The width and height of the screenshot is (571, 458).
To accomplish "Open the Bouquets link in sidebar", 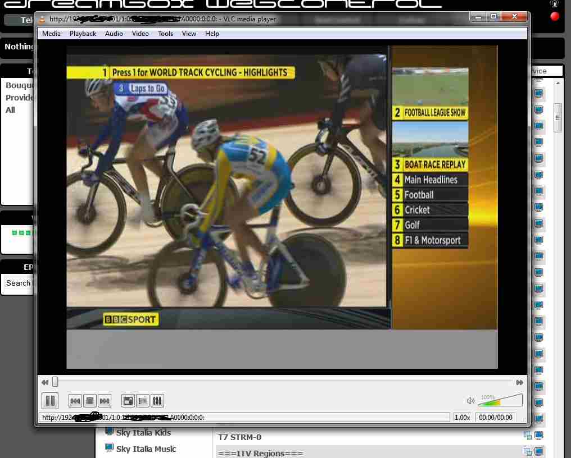I will 20,85.
